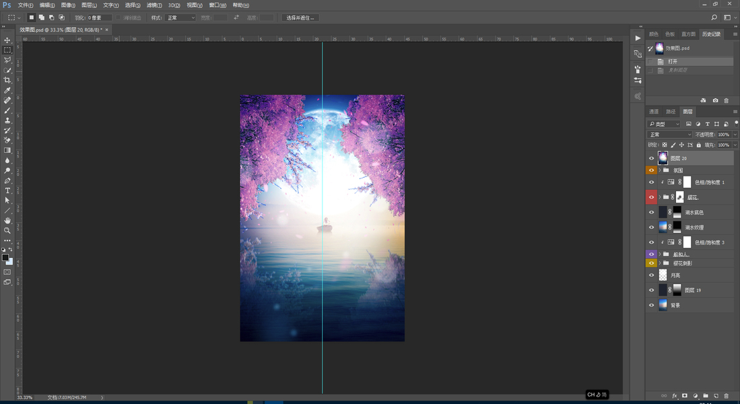Expand the 氛围 layer group
Image resolution: width=740 pixels, height=404 pixels.
click(660, 170)
